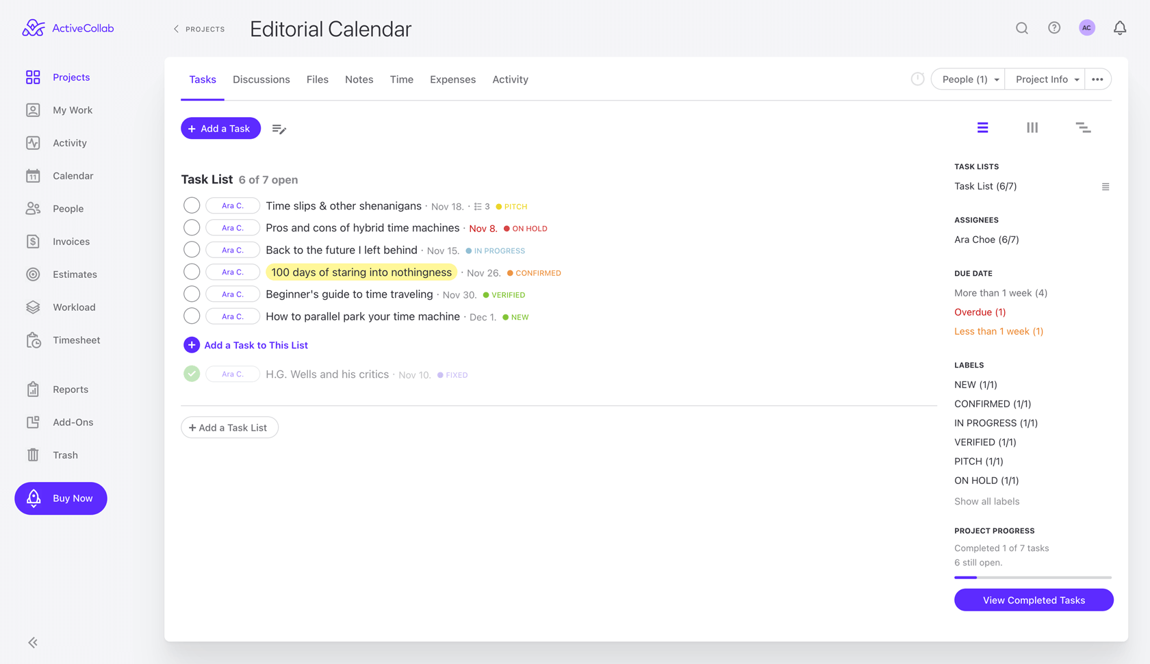Switch to timeline Gantt view
Viewport: 1150px width, 664px height.
tap(1083, 128)
